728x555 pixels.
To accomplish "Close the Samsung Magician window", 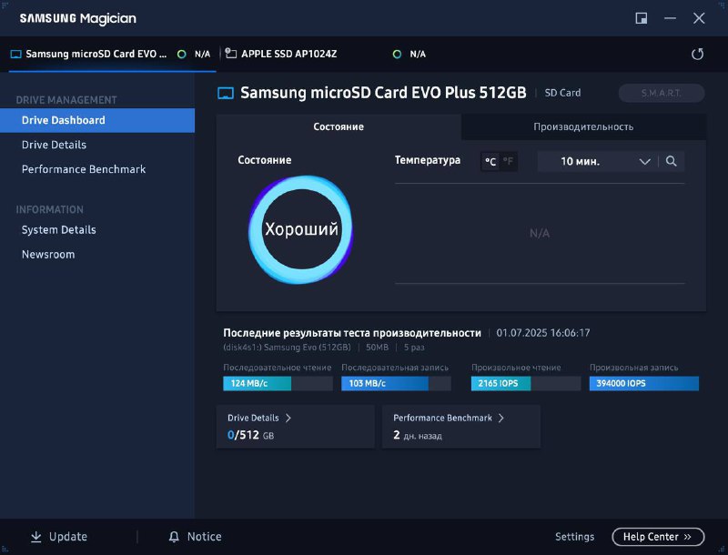I will point(699,18).
